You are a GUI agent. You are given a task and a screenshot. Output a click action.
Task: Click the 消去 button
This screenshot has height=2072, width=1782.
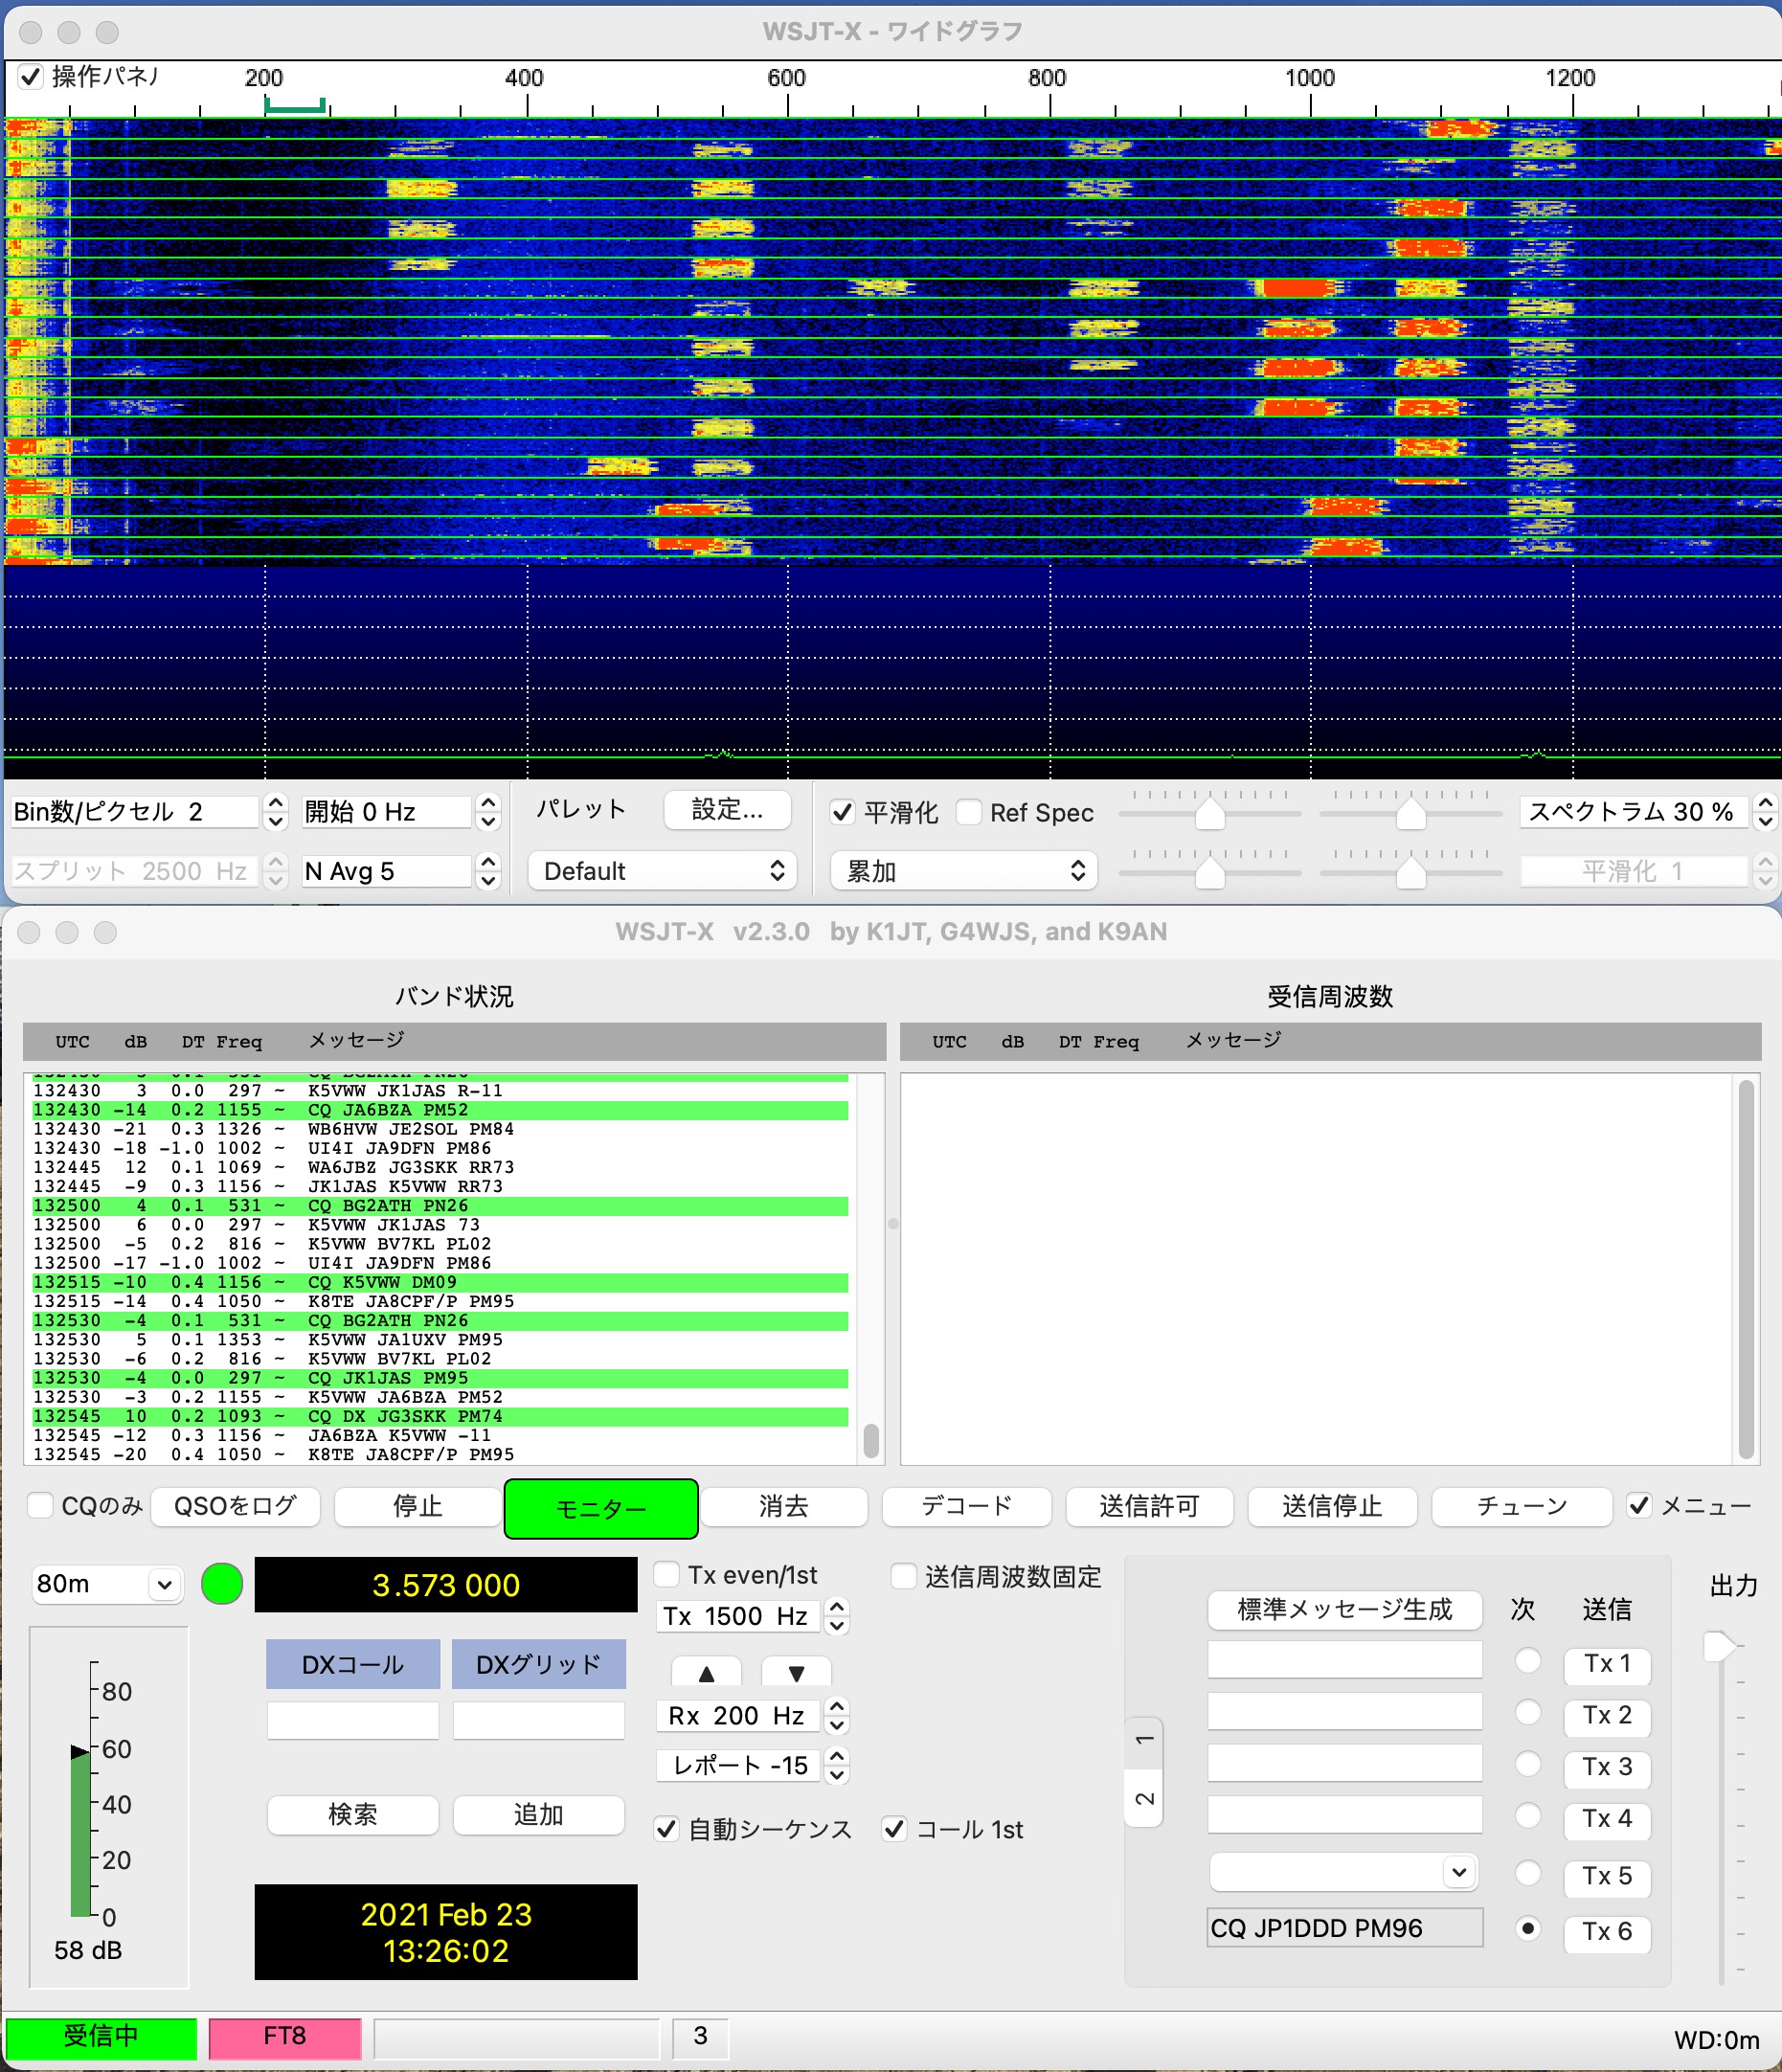click(783, 1506)
